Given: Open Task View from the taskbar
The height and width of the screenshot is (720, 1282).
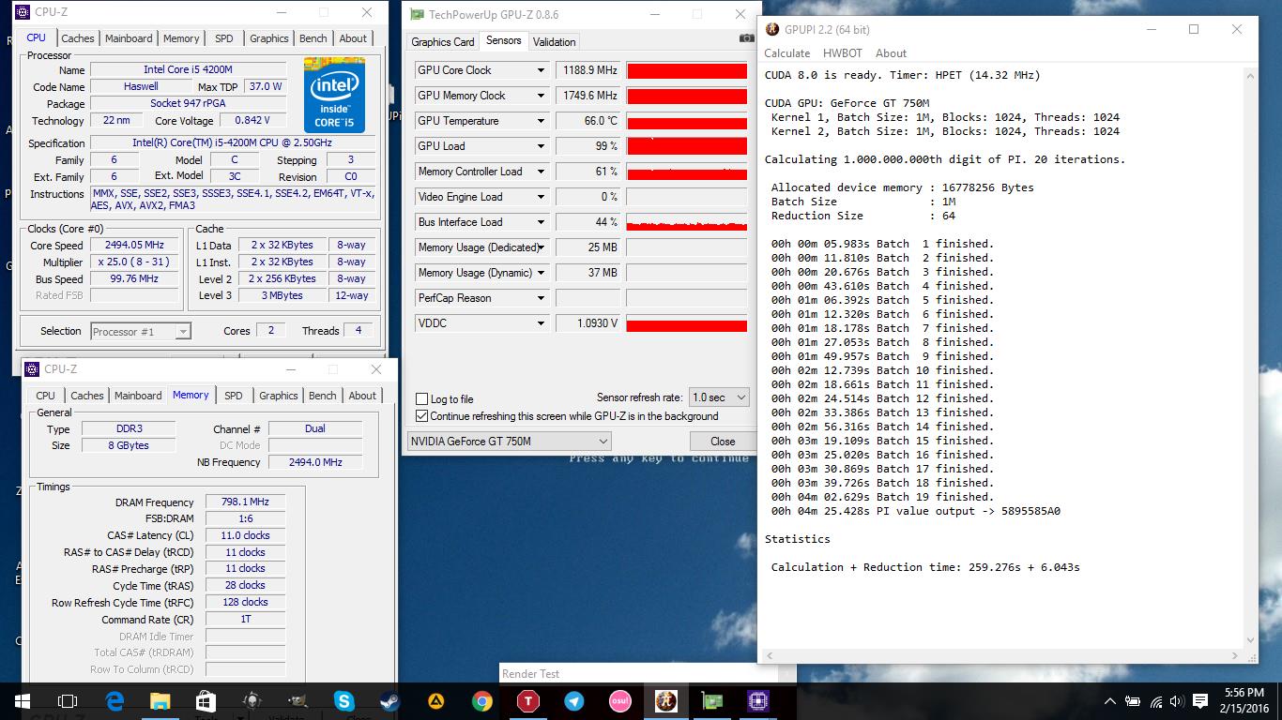Looking at the screenshot, I should point(68,701).
